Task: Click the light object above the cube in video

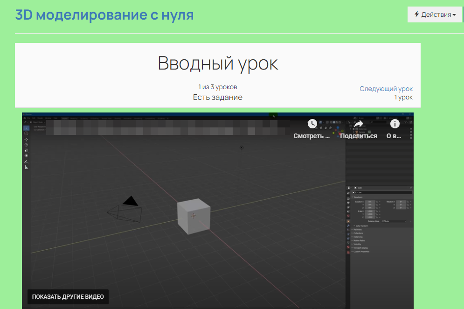Action: pos(242,147)
